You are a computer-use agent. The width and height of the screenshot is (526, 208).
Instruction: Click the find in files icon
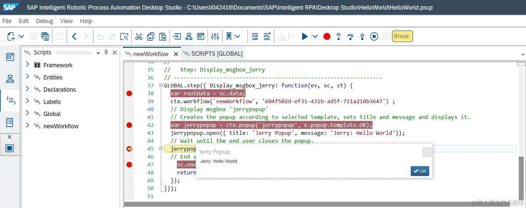[x=124, y=36]
